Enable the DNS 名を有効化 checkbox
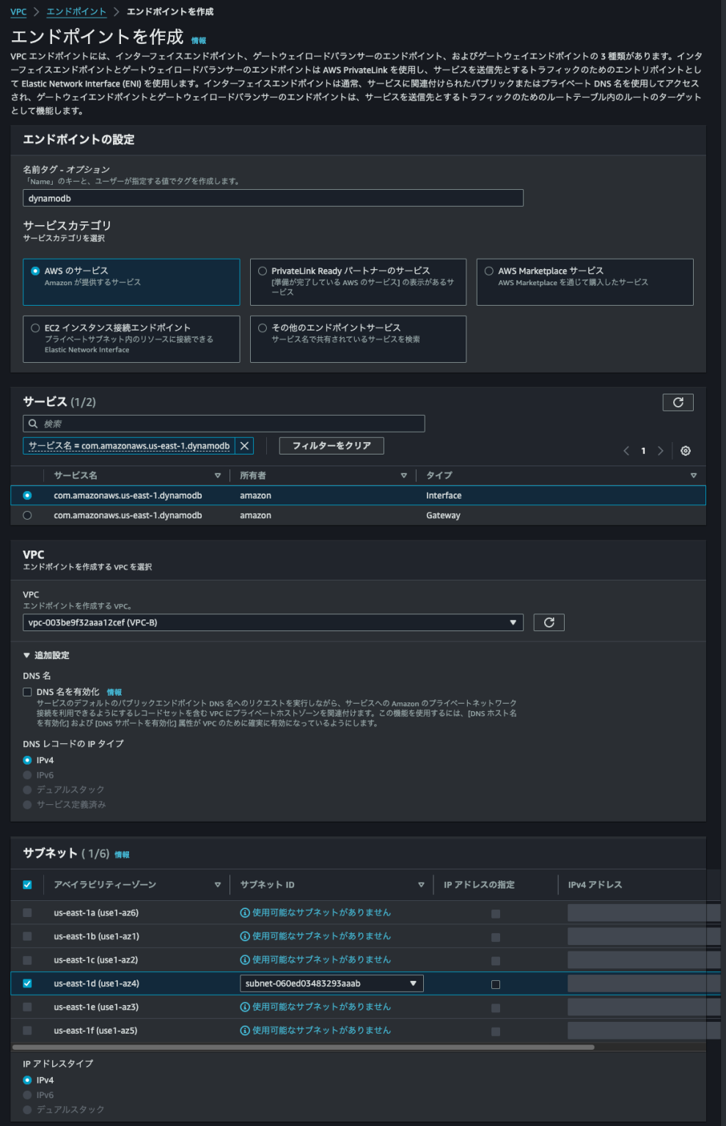The width and height of the screenshot is (726, 1126). tap(27, 691)
